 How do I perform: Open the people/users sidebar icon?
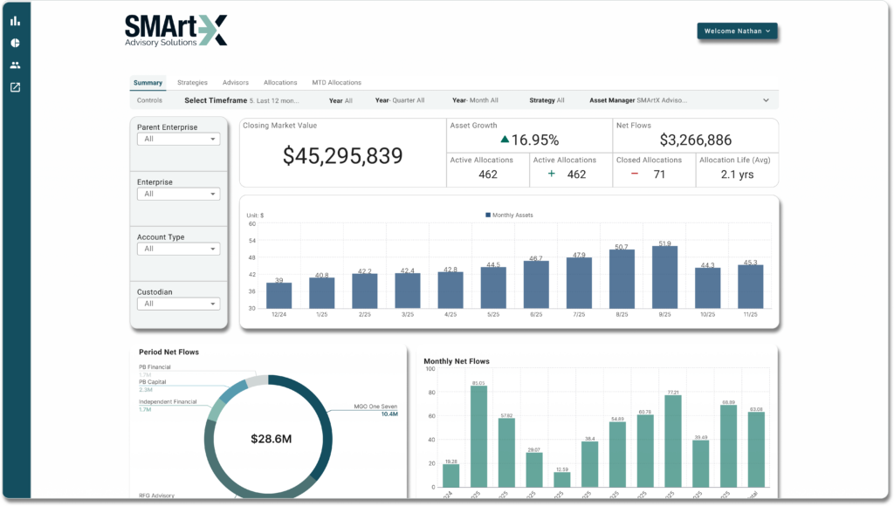tap(15, 65)
